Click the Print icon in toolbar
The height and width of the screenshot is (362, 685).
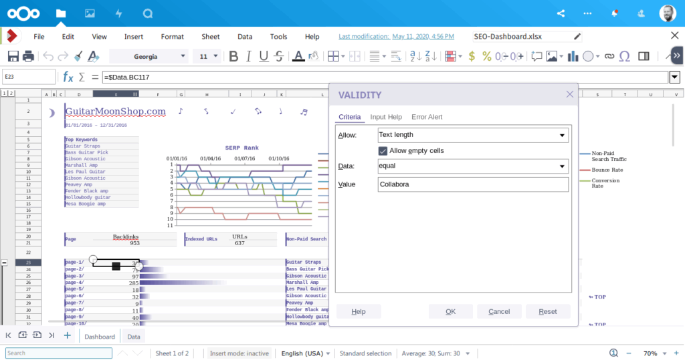pos(29,57)
